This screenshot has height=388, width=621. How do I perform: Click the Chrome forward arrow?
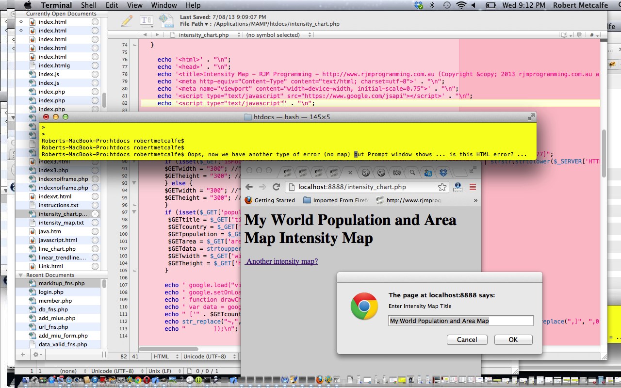click(262, 187)
